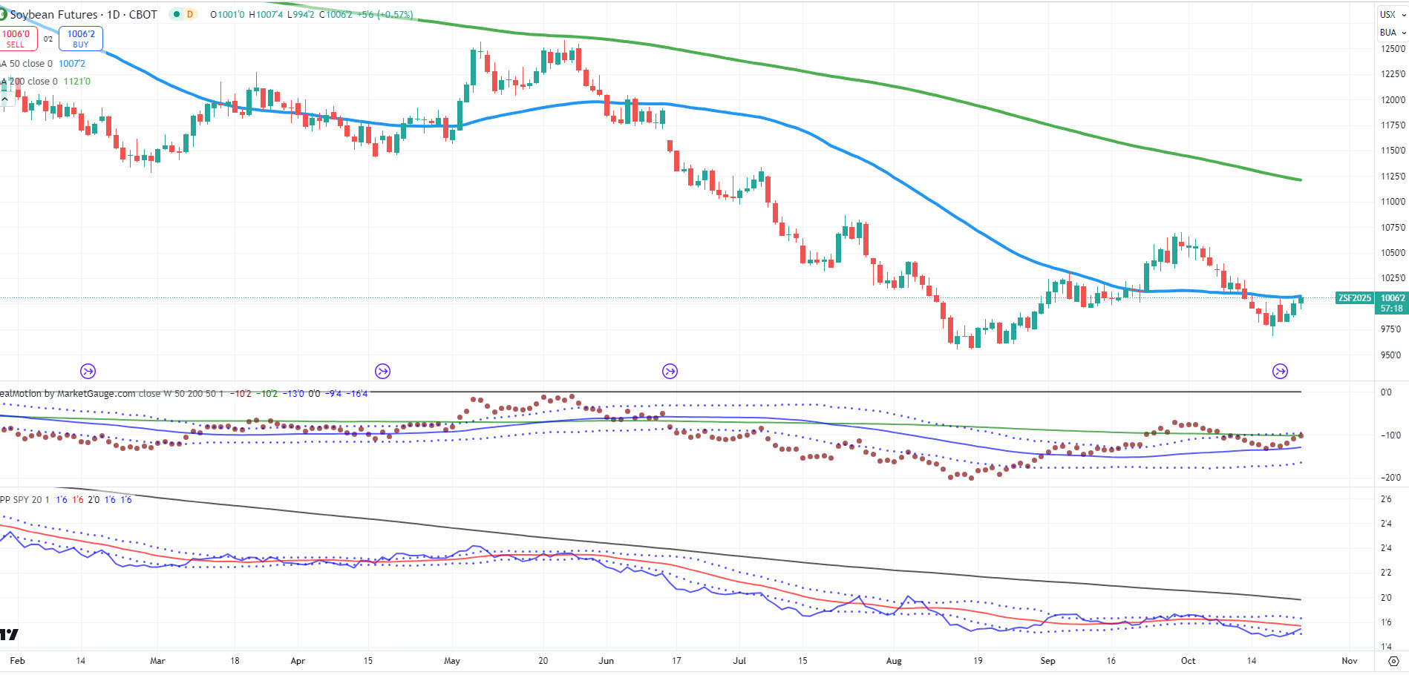Click the orange D delayed-data badge
1409x675 pixels.
point(190,14)
